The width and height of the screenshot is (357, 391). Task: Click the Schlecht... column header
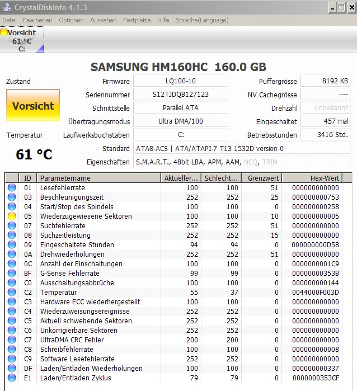221,178
